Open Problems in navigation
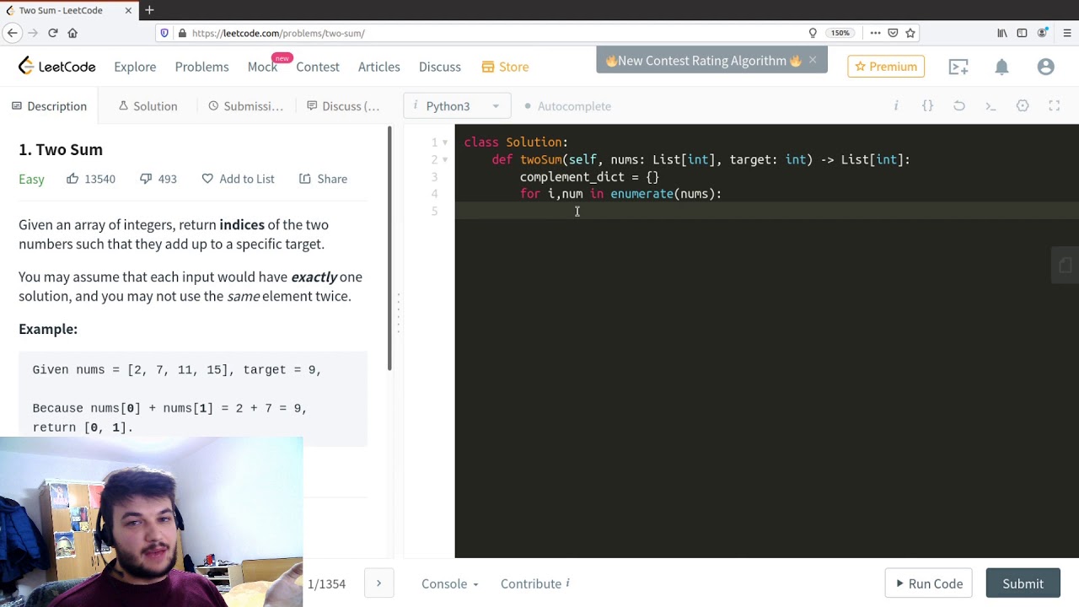The image size is (1079, 607). (x=201, y=67)
